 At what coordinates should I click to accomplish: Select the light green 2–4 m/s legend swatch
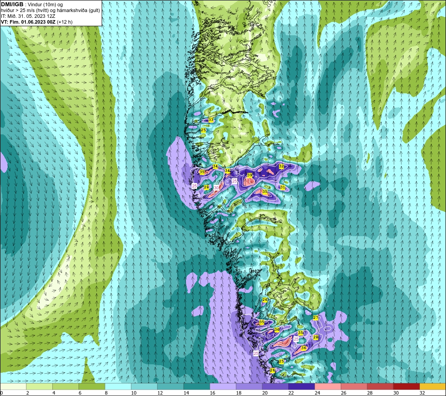click(39, 386)
